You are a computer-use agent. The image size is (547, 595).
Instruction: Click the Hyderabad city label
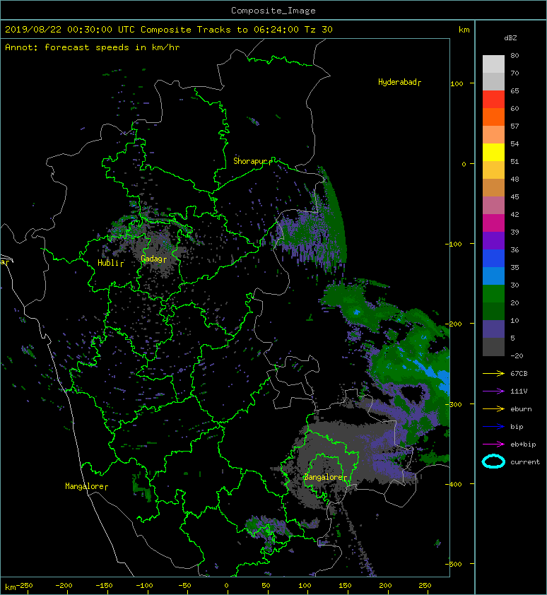click(x=399, y=82)
